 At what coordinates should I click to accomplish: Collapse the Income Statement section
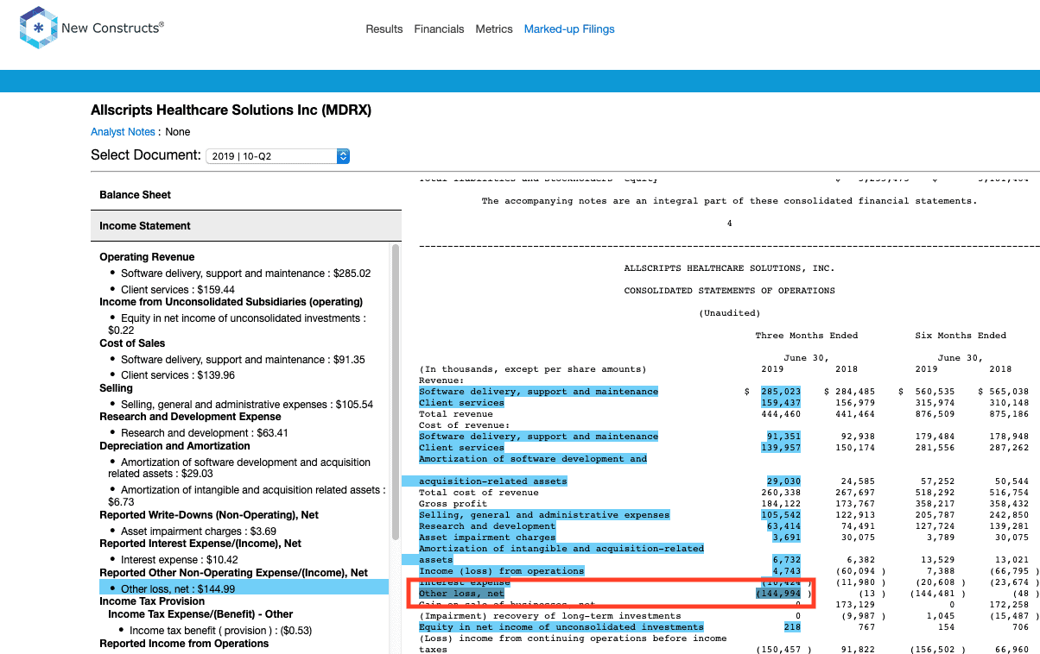[246, 226]
